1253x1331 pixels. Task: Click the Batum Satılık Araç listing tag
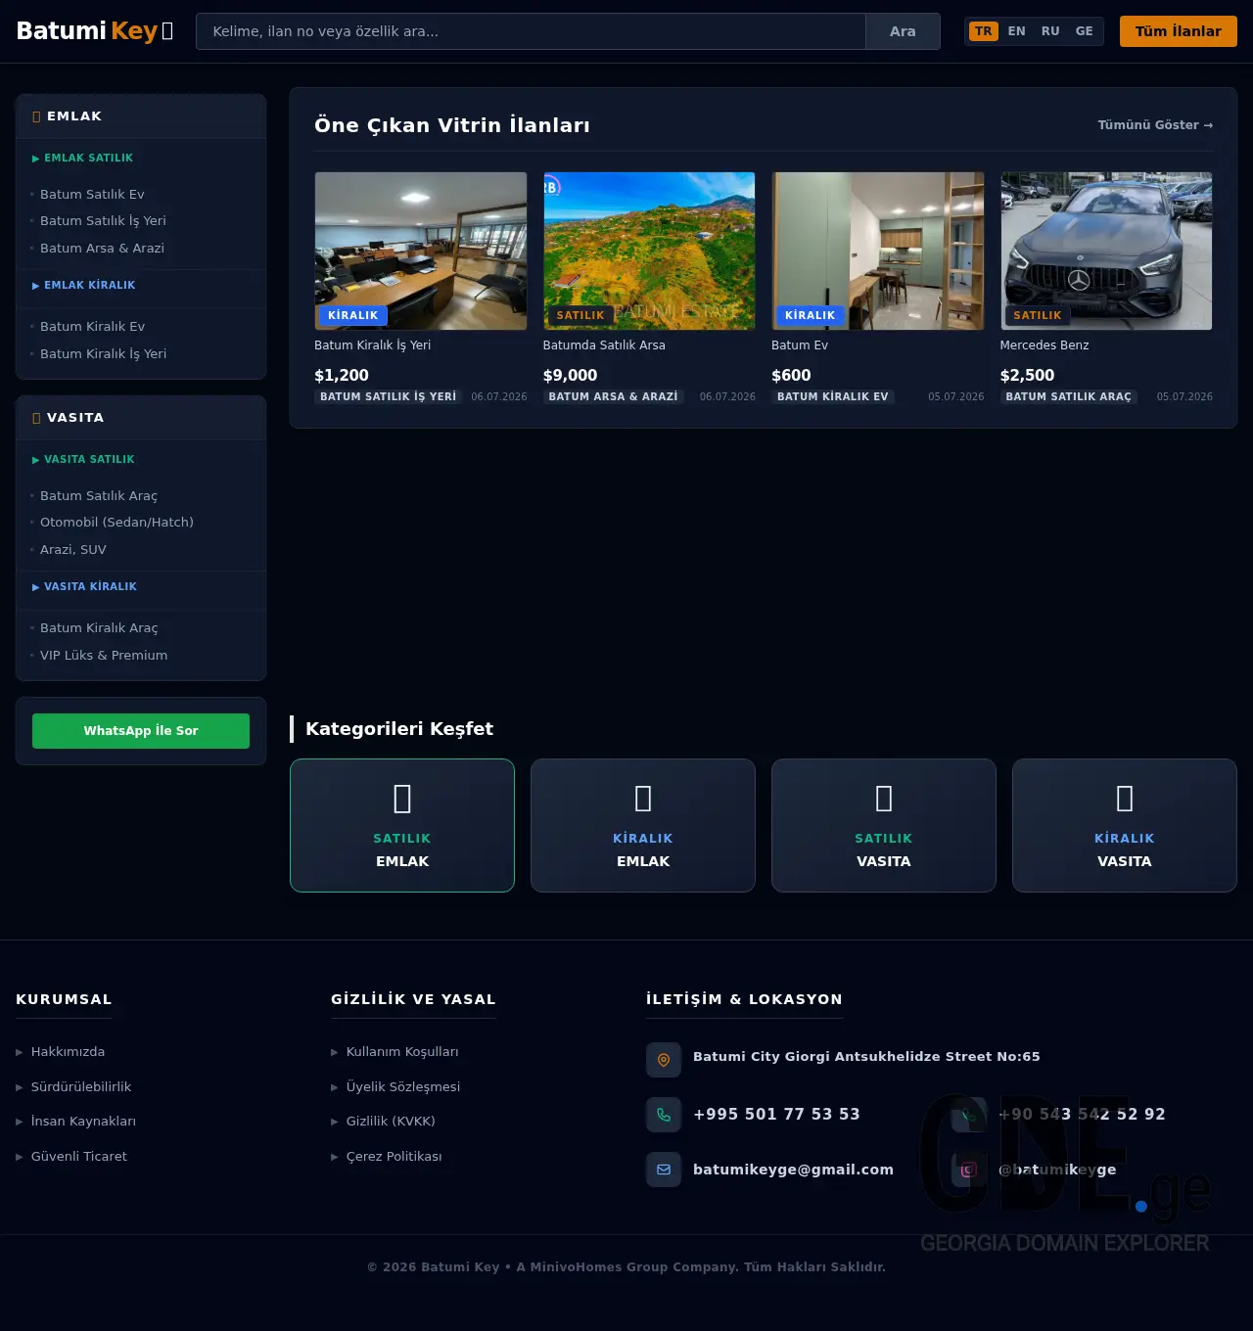click(1069, 396)
